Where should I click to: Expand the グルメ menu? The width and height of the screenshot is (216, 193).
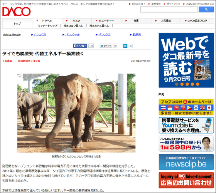tap(77, 21)
